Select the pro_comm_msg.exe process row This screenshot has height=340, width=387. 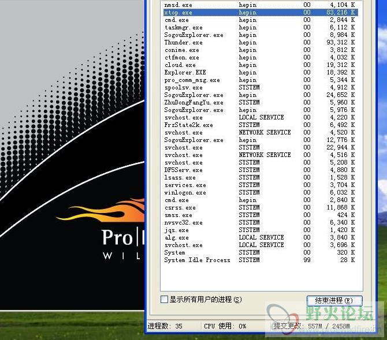261,80
